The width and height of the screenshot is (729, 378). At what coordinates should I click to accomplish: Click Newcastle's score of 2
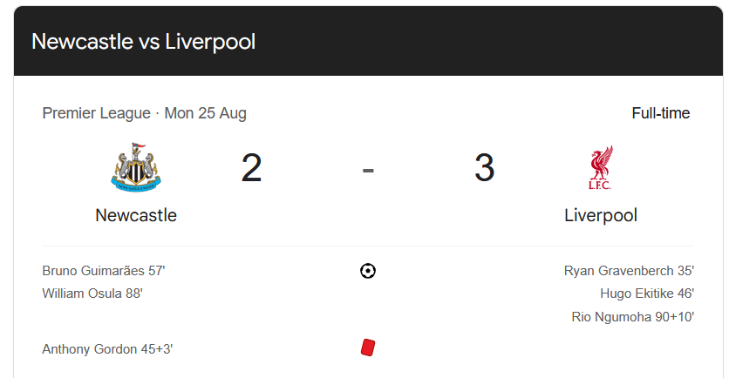251,167
